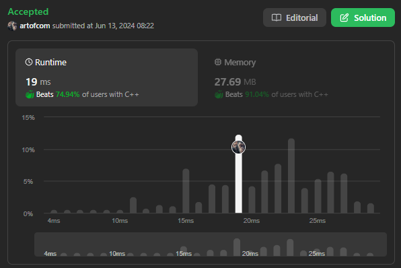Open the artofcom username link
Viewport: 401px width, 268px height.
[35, 26]
